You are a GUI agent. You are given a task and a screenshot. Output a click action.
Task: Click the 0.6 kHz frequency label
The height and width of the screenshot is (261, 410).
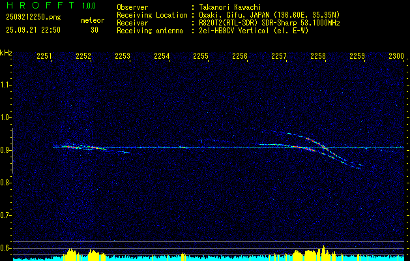click(x=5, y=248)
